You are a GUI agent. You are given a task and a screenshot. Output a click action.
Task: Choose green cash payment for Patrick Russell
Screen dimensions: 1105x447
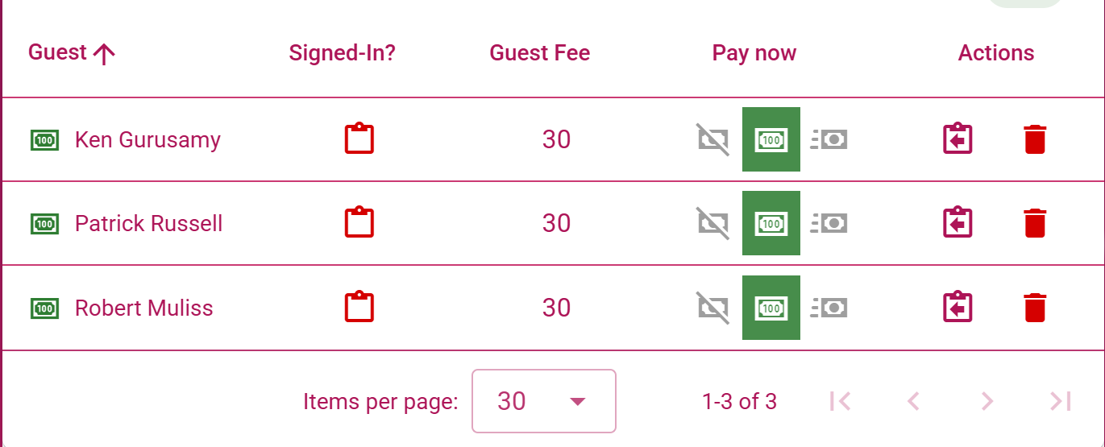coord(771,223)
